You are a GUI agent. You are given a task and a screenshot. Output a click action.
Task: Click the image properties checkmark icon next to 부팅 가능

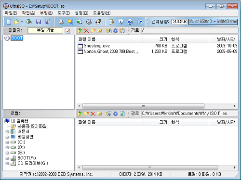[x=68, y=31]
